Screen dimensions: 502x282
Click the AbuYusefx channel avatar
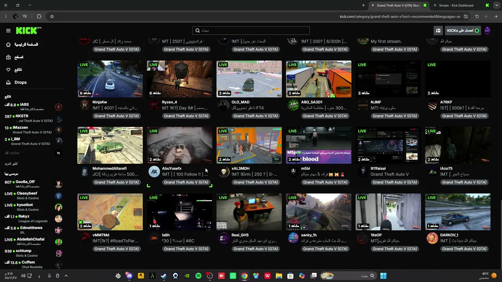pyautogui.click(x=154, y=172)
